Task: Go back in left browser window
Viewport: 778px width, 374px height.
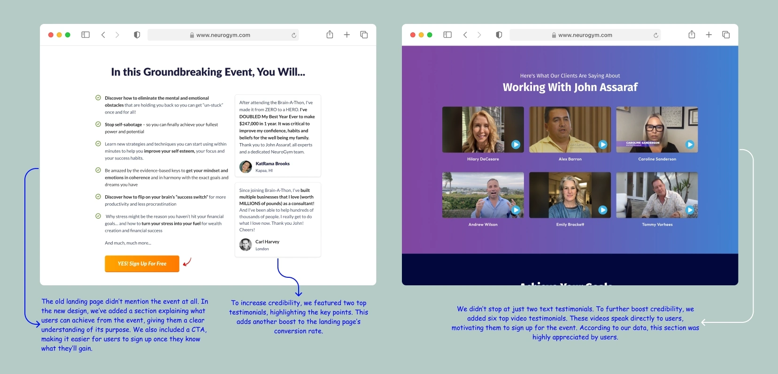Action: (x=103, y=35)
